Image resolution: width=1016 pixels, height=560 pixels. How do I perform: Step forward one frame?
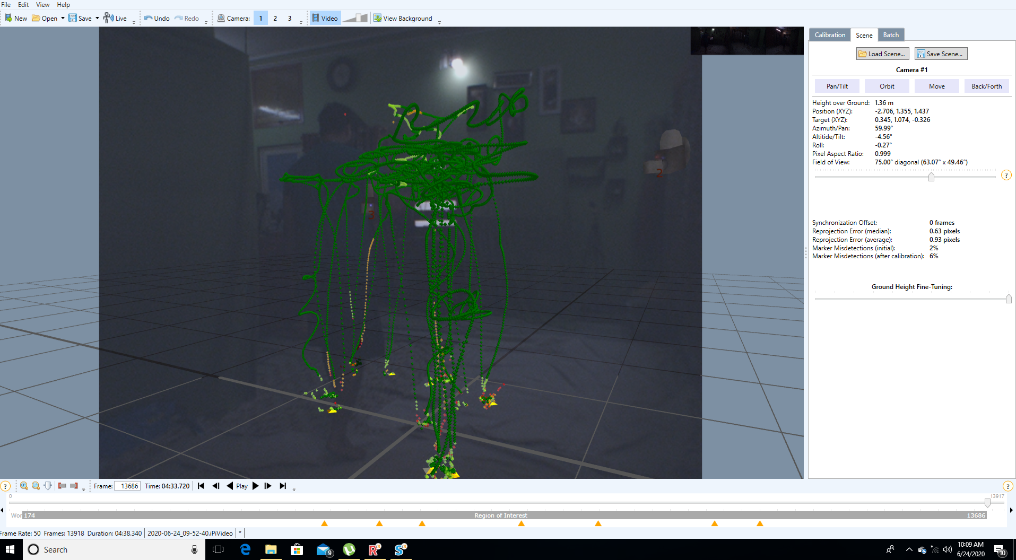tap(268, 486)
